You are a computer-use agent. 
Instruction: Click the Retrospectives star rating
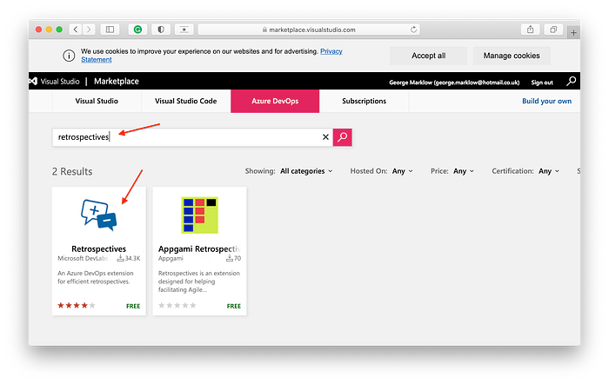(x=77, y=305)
